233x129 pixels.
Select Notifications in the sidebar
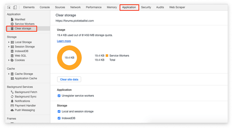tap(22, 101)
